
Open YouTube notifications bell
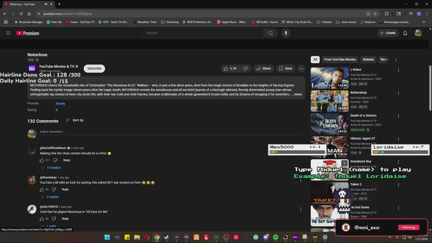click(405, 33)
